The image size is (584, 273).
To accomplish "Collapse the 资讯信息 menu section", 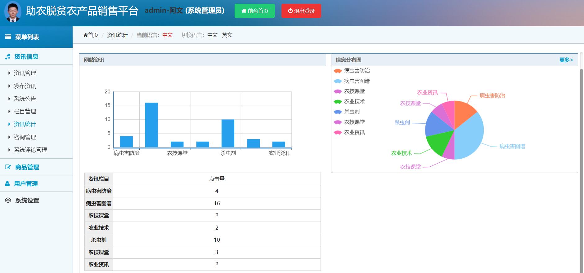I will click(x=36, y=56).
